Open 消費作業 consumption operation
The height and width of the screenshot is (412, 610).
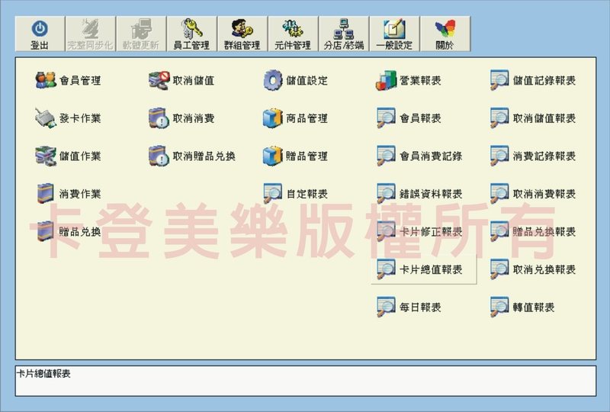[68, 194]
